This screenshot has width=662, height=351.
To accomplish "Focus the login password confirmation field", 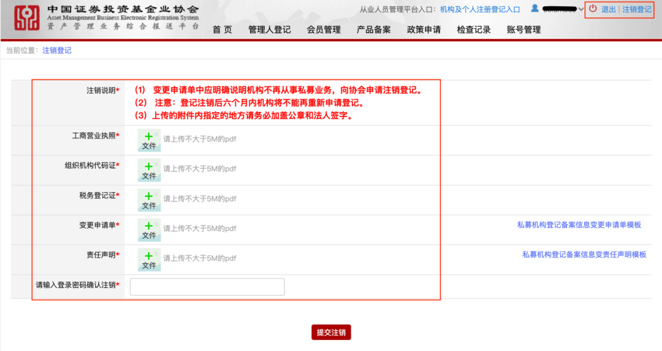I will pos(207,287).
